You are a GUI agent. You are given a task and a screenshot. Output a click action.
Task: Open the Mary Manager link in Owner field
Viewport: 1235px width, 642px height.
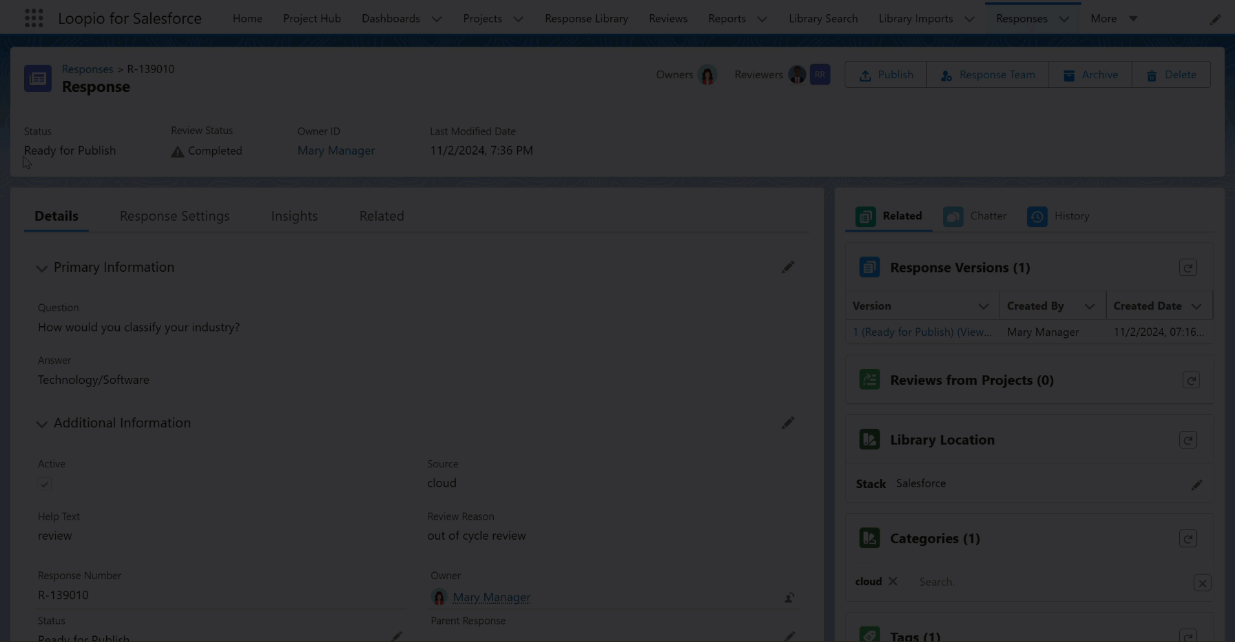coord(491,597)
